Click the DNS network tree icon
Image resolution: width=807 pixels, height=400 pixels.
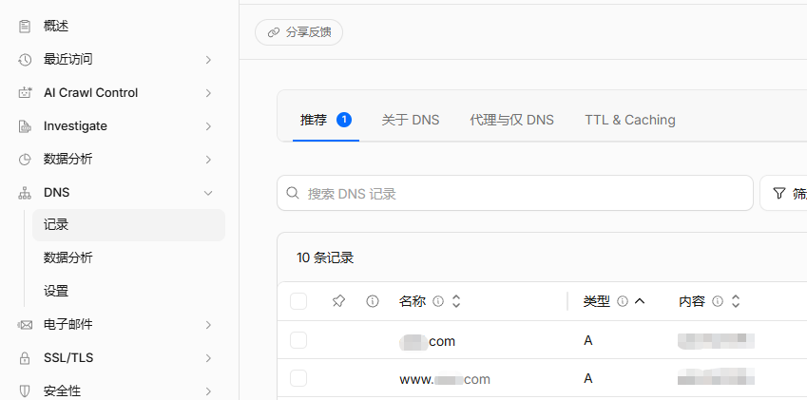coord(25,193)
